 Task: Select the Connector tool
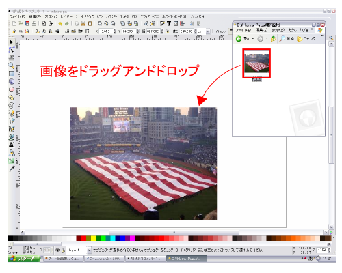point(12,153)
